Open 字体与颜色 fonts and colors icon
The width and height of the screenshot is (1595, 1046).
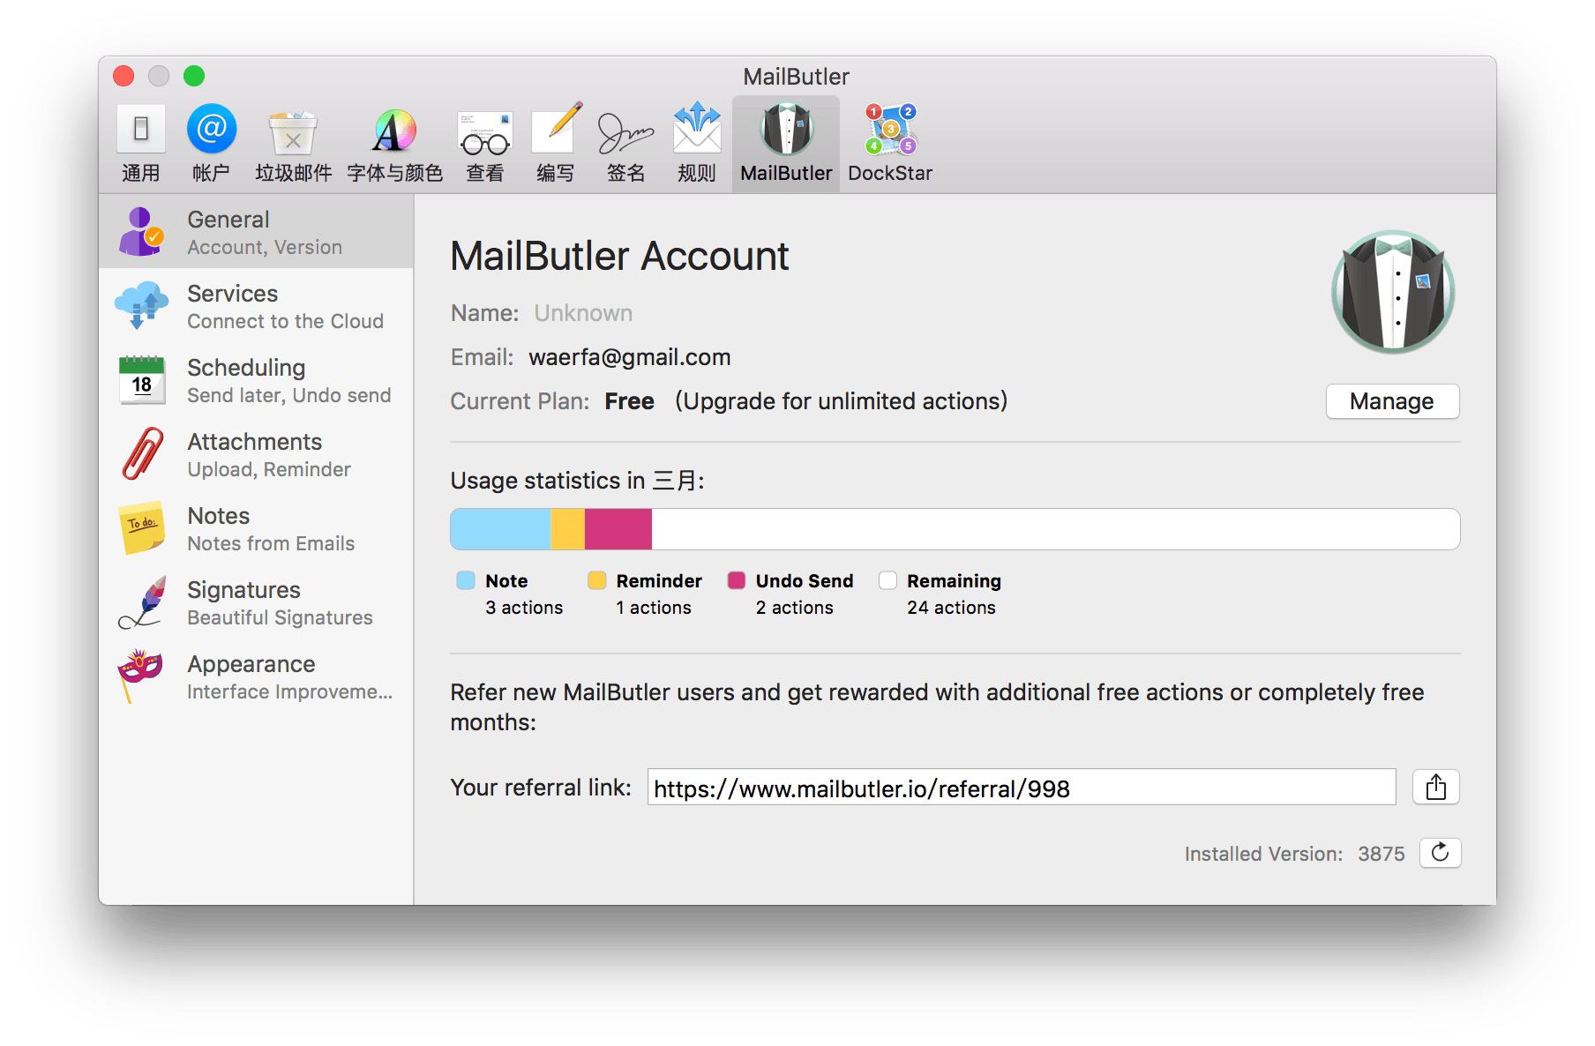pyautogui.click(x=394, y=131)
